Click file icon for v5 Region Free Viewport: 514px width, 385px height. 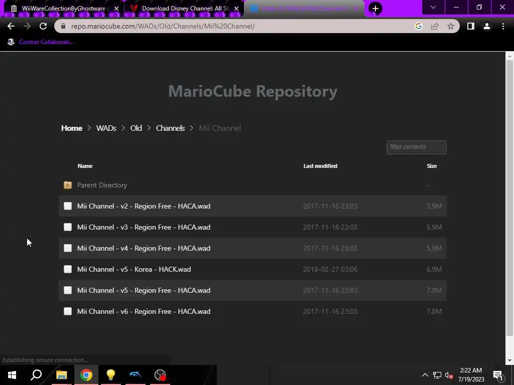click(68, 290)
